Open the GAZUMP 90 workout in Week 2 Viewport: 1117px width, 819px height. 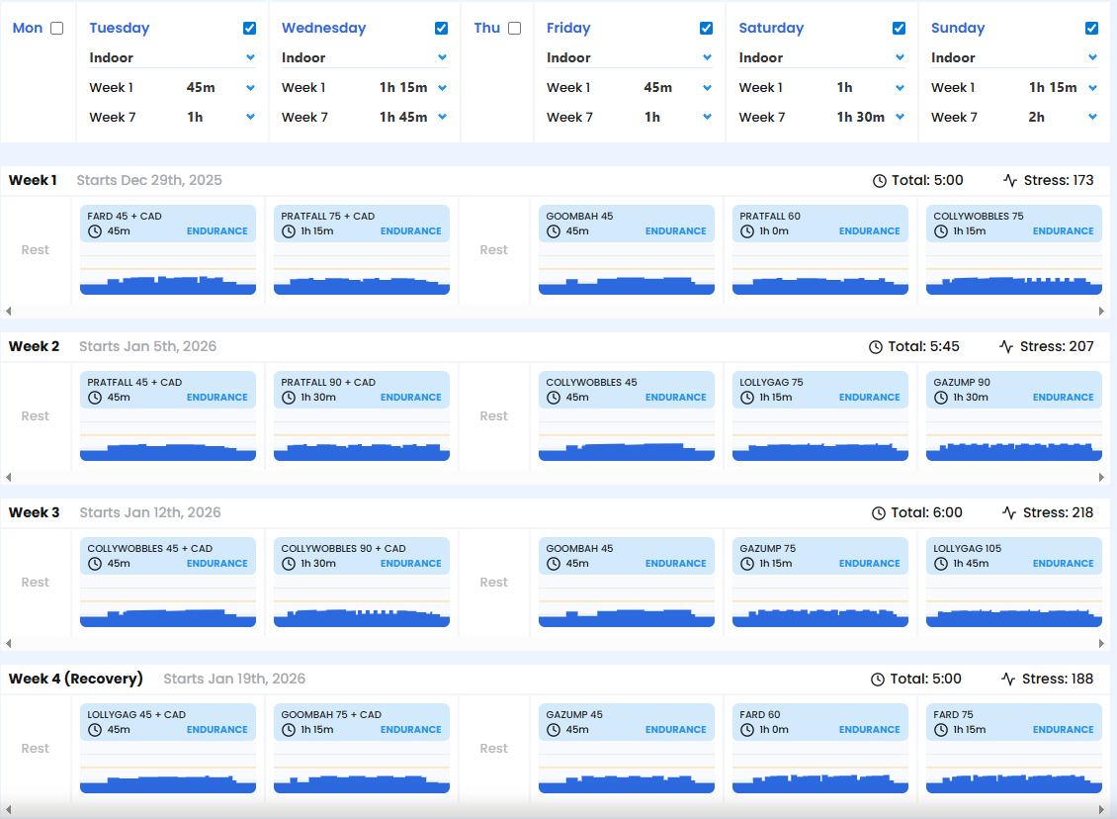1013,390
